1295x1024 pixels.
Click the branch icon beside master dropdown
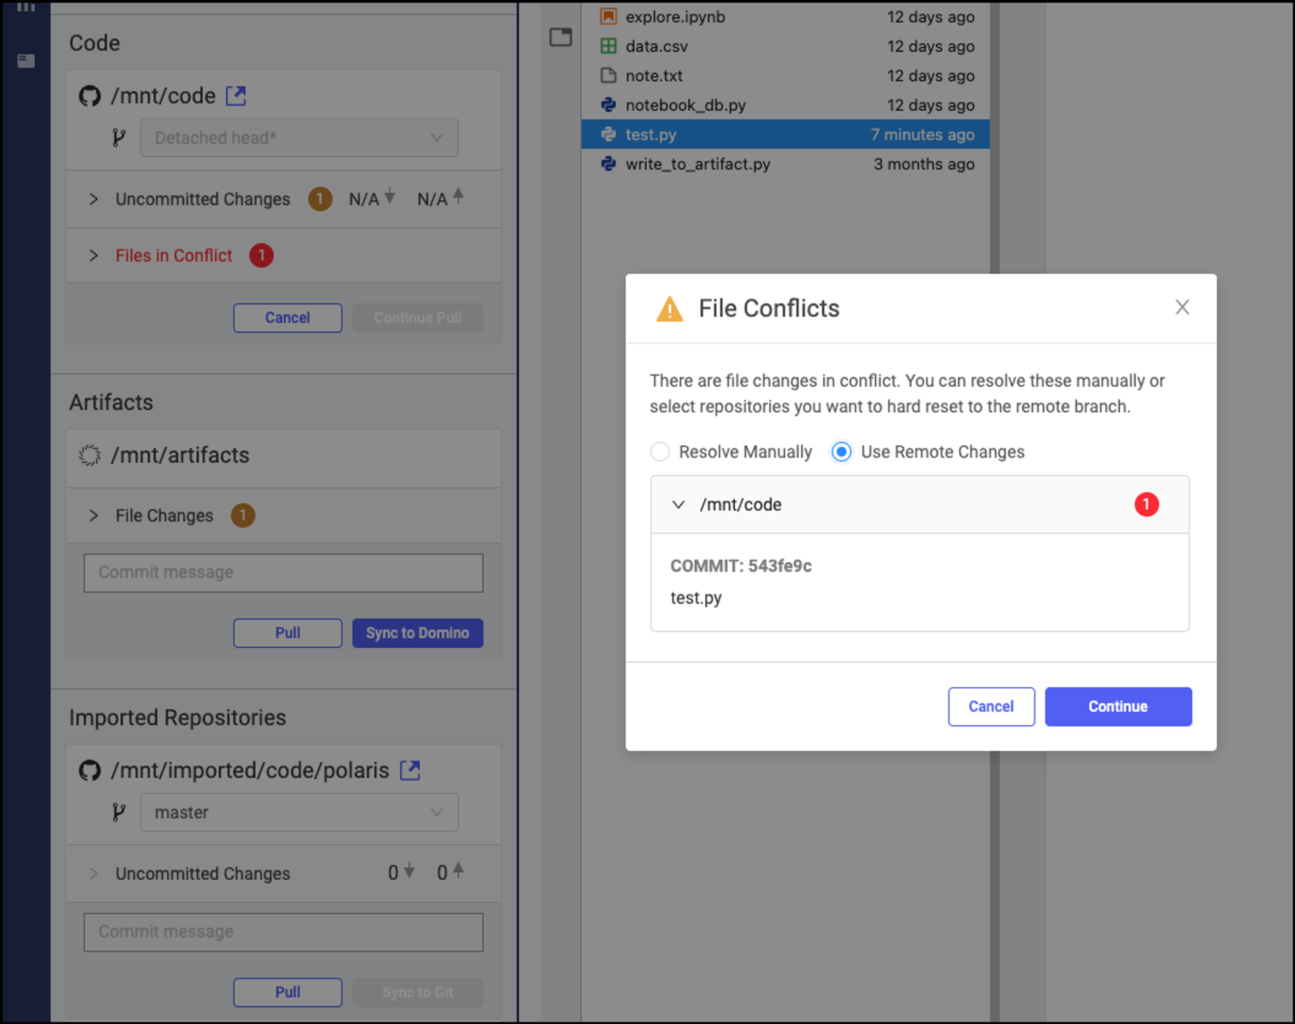pyautogui.click(x=119, y=812)
